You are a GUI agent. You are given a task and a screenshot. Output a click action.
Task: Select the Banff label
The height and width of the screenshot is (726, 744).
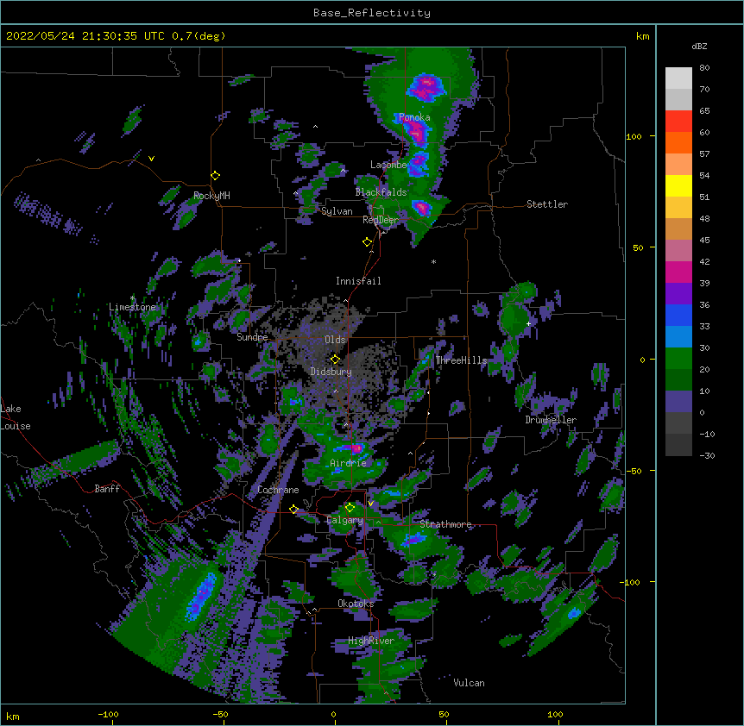(107, 489)
